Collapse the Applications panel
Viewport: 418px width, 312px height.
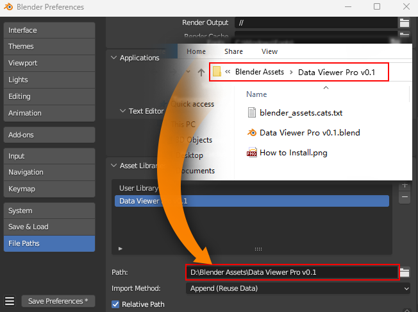pos(114,58)
